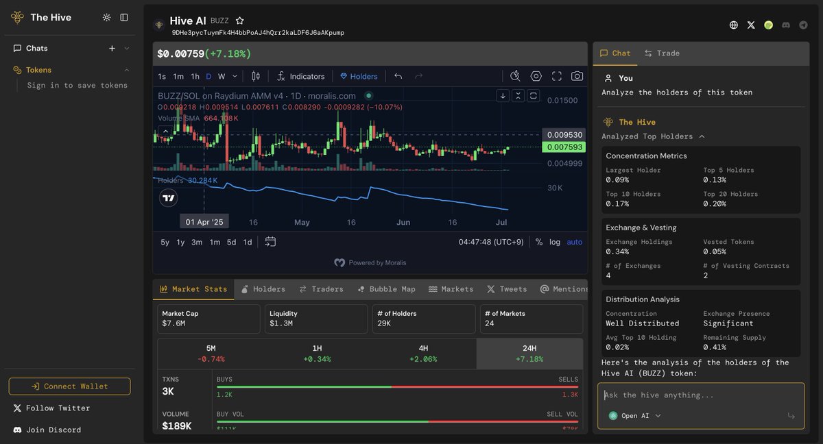Open the token's X profile icon
Viewport: 823px width, 444px height.
point(751,25)
